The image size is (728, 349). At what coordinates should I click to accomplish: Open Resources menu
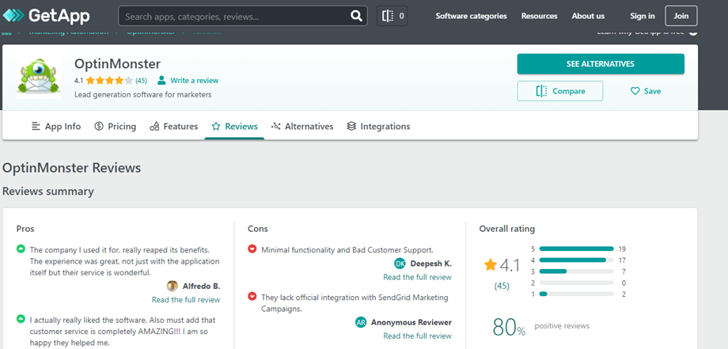[x=539, y=16]
